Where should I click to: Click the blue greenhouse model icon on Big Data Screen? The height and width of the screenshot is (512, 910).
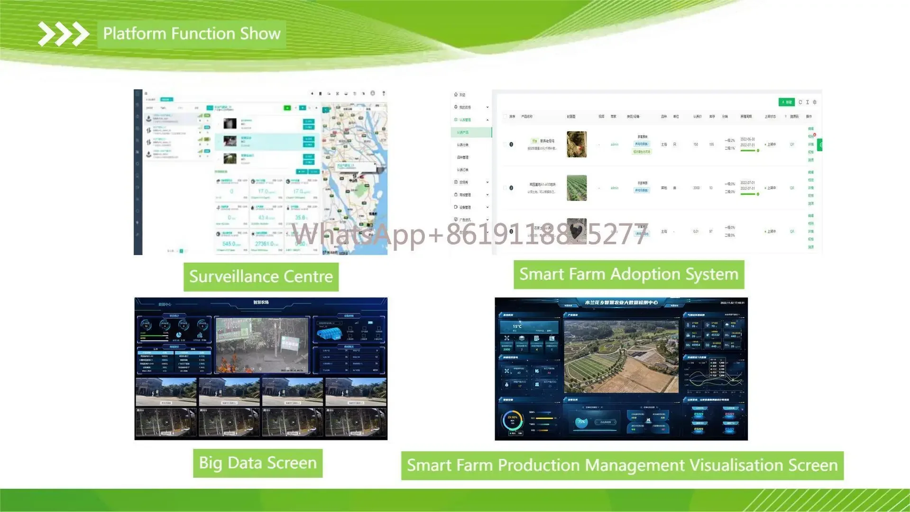(329, 334)
